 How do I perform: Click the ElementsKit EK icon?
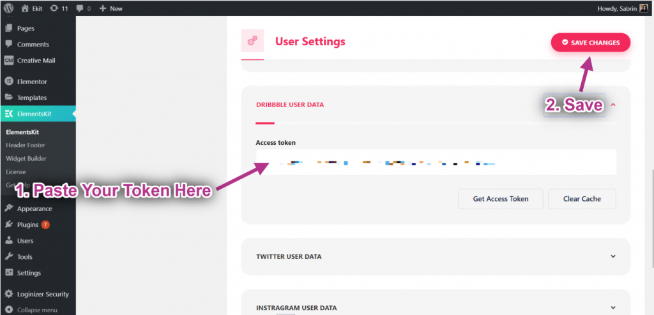pos(9,114)
